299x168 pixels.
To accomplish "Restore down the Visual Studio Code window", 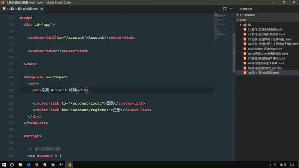I will (x=284, y=2).
